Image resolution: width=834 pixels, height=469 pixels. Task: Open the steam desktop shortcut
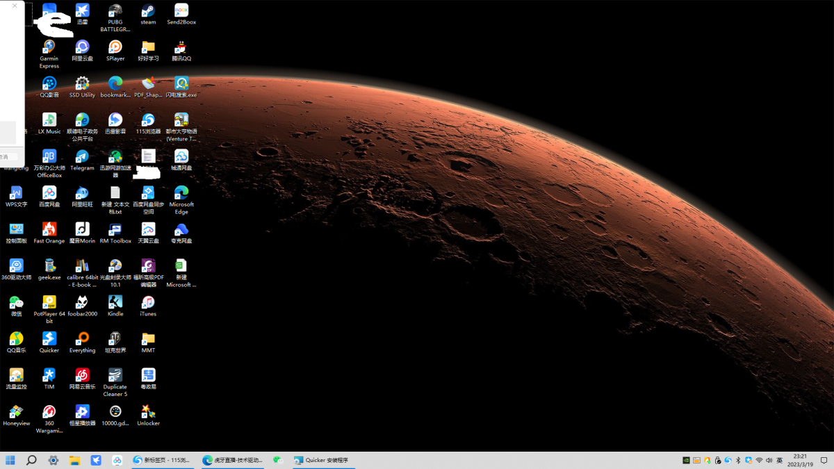(148, 15)
